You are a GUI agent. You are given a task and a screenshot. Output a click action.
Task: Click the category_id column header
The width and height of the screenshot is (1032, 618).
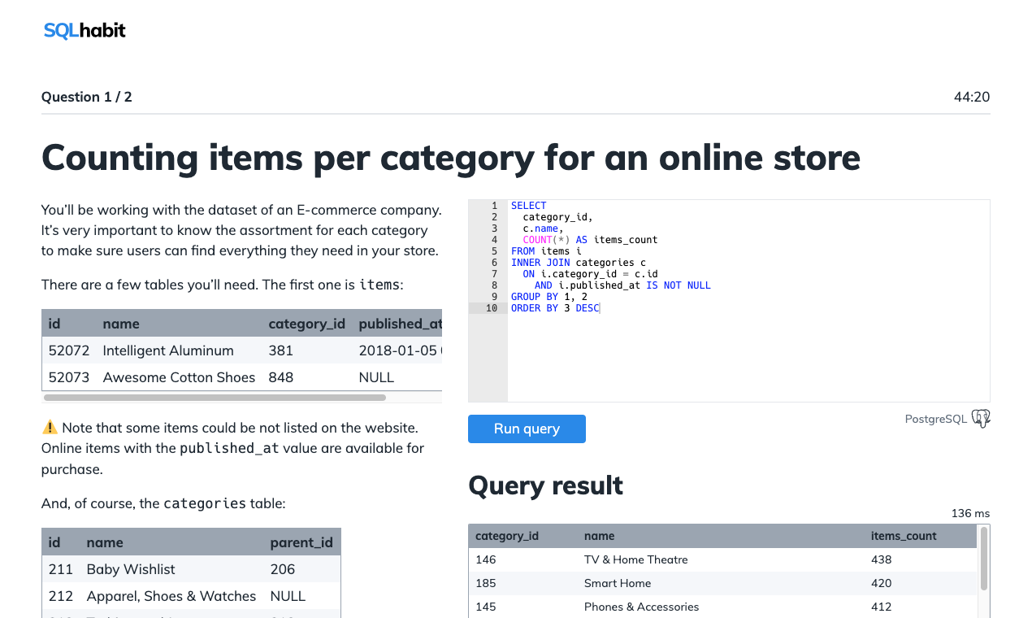[x=507, y=536]
